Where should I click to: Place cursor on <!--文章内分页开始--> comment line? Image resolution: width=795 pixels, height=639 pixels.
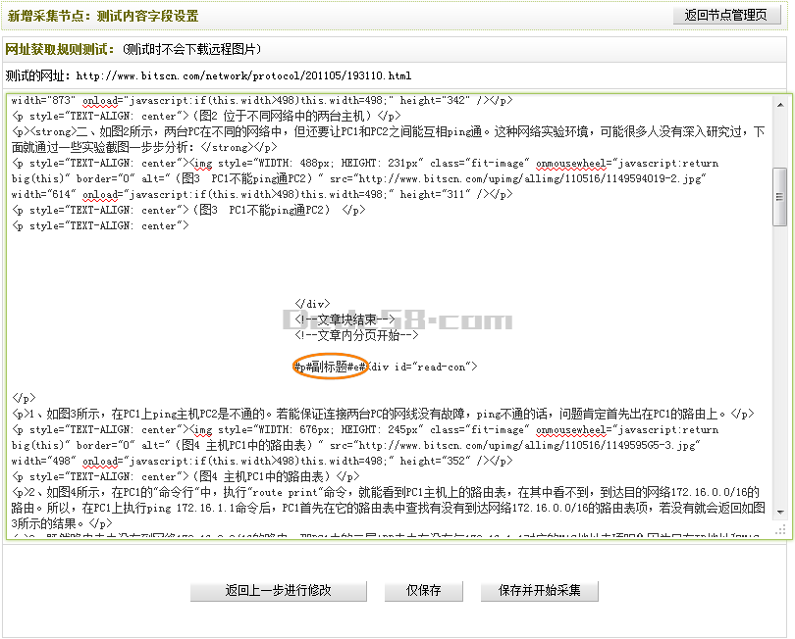point(356,335)
